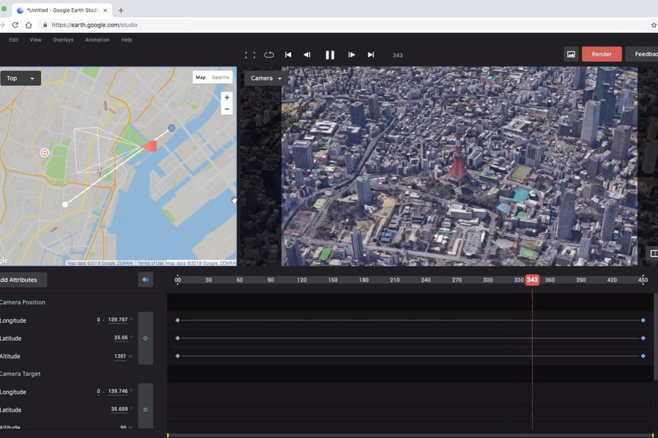The height and width of the screenshot is (438, 658).
Task: Zoom in on the minimap
Action: (x=227, y=98)
